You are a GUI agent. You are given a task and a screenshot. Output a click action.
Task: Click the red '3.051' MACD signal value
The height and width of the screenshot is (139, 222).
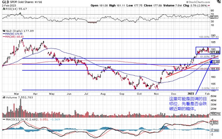click(x=43, y=120)
